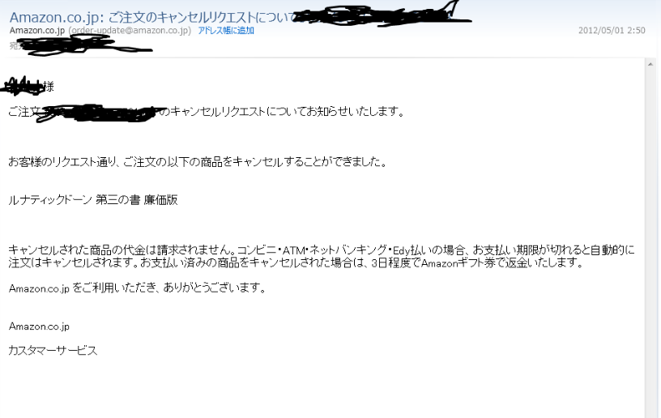Click the text Amazonギフト券で返金いたします

point(501,263)
